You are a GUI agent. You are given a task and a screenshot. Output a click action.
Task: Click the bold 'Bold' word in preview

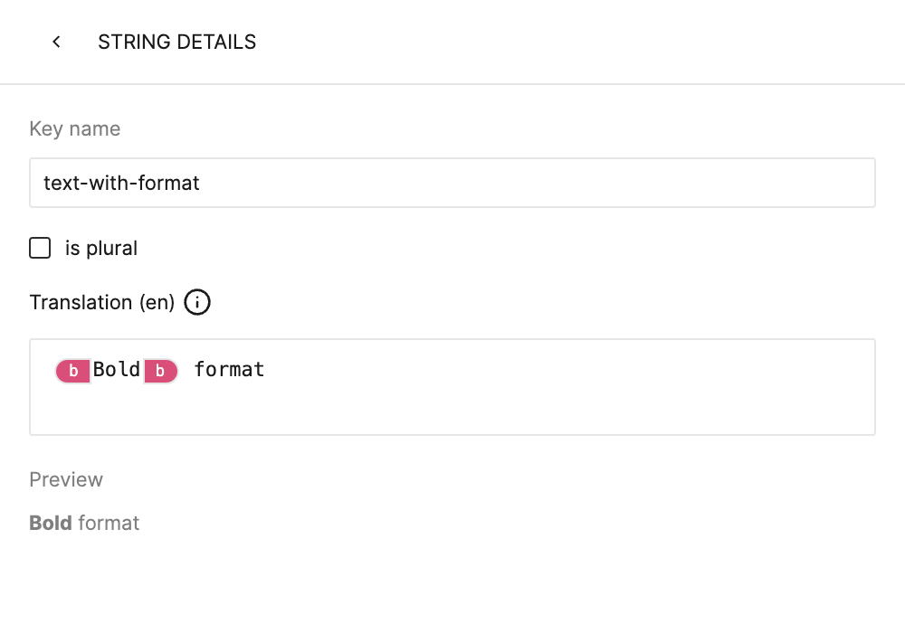(51, 523)
